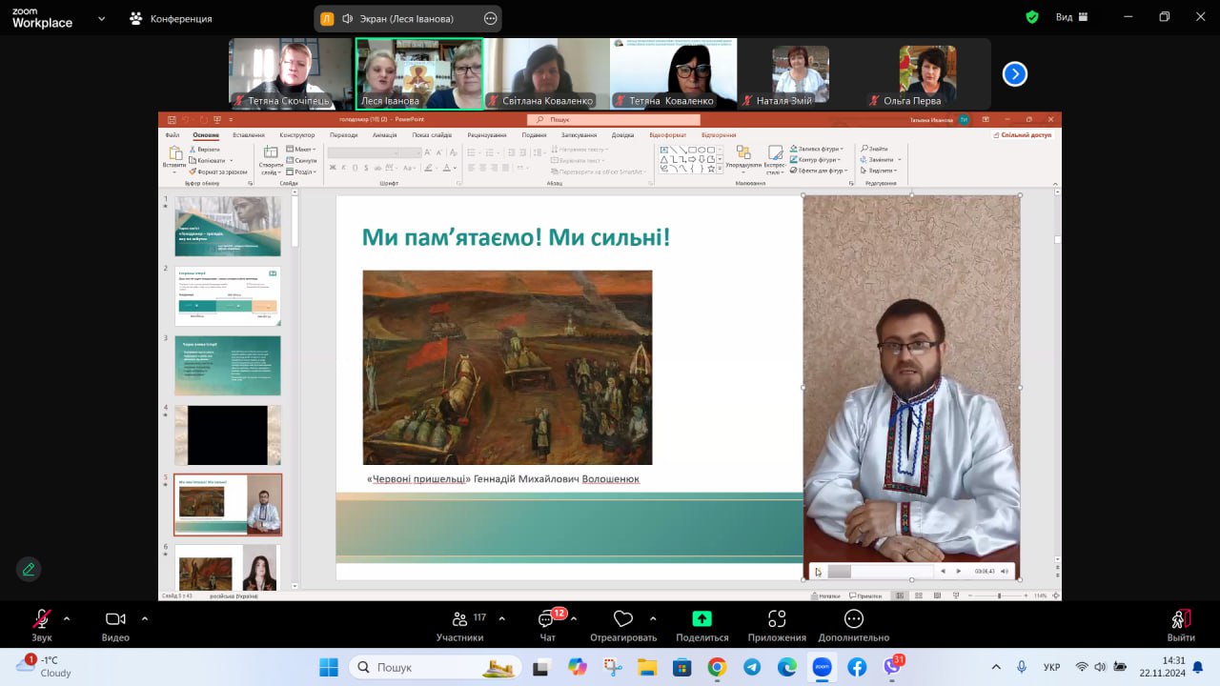Select slide 4 black thumbnail
Screen dimensions: 1220x686
coord(228,435)
